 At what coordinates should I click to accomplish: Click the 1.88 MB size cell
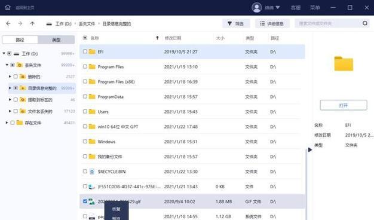(x=223, y=201)
